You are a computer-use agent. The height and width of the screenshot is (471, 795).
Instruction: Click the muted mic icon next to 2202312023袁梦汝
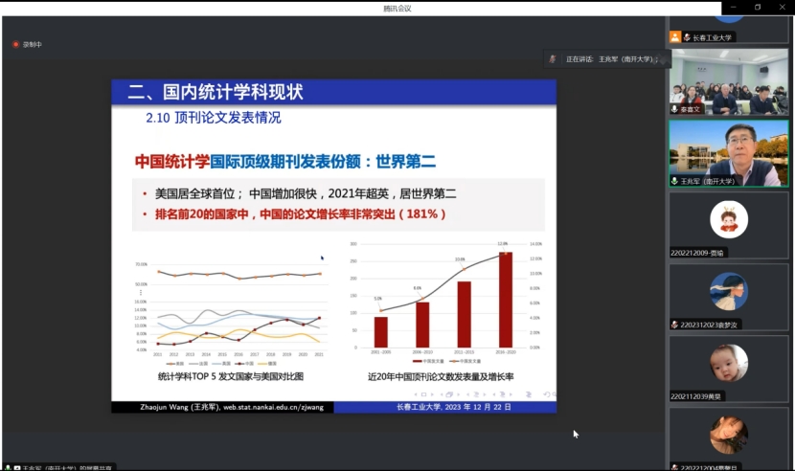coord(674,325)
